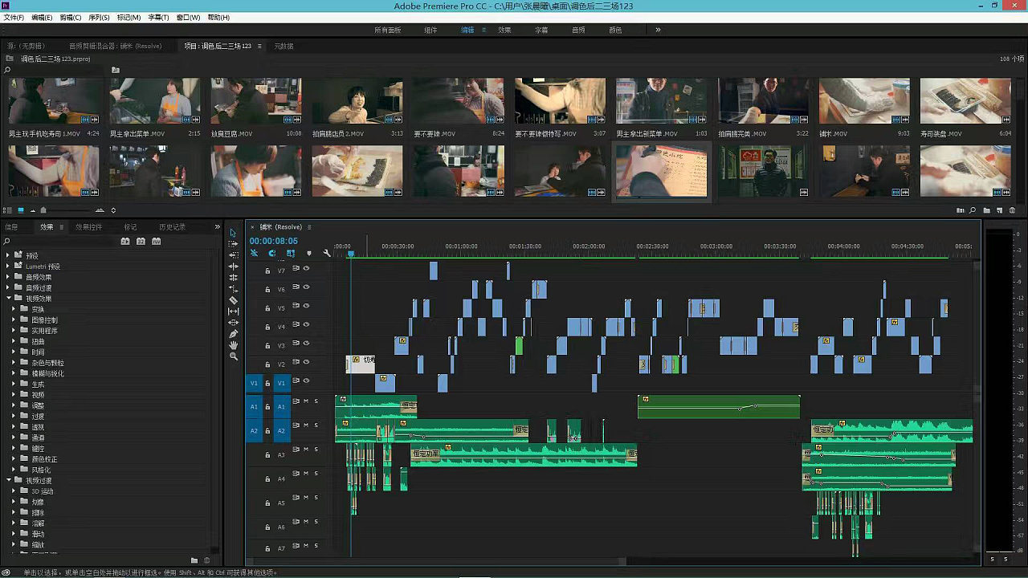1028x578 pixels.
Task: Choose the Selection arrow tool
Action: (x=234, y=233)
